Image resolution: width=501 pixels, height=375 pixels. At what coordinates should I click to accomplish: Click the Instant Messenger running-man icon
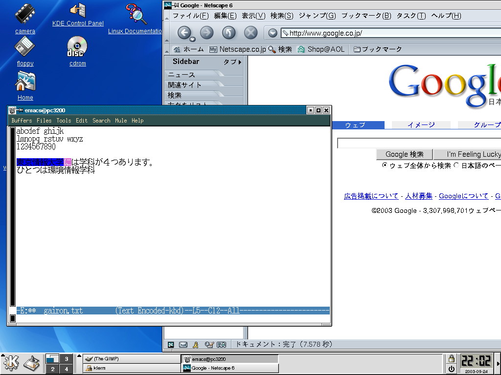click(196, 344)
